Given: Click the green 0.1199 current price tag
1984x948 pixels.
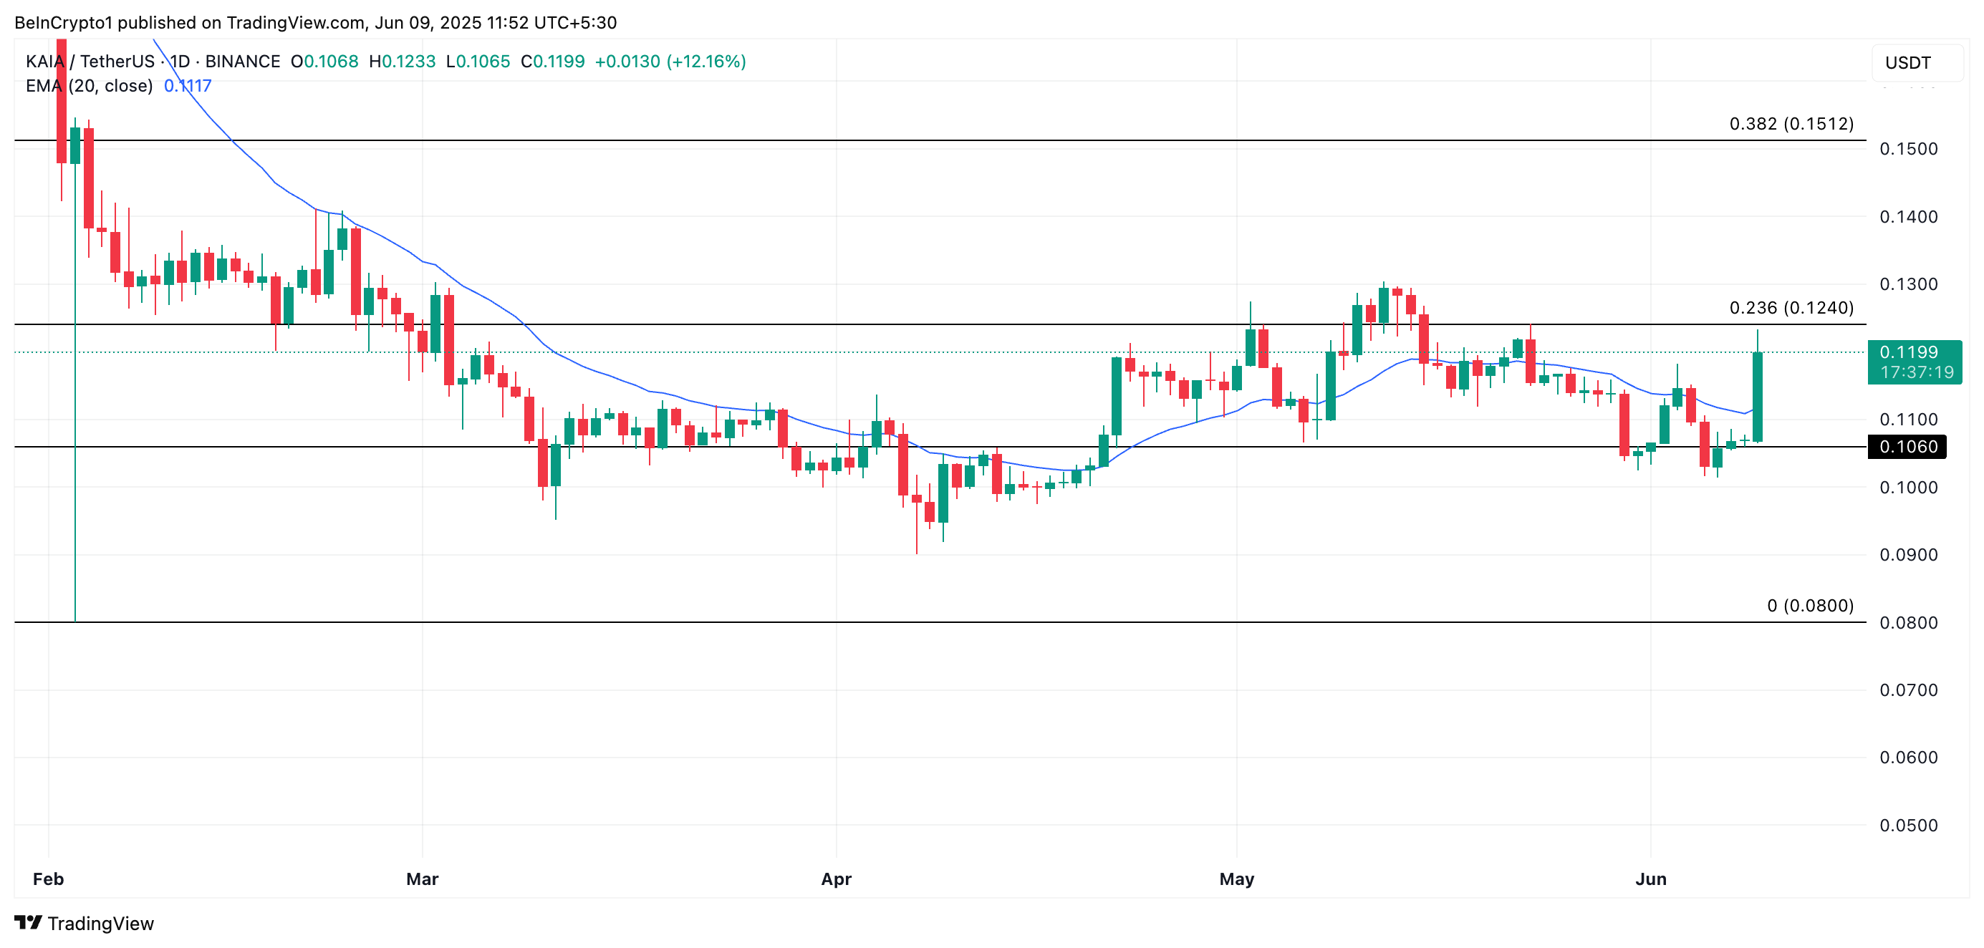Looking at the screenshot, I should pos(1914,361).
